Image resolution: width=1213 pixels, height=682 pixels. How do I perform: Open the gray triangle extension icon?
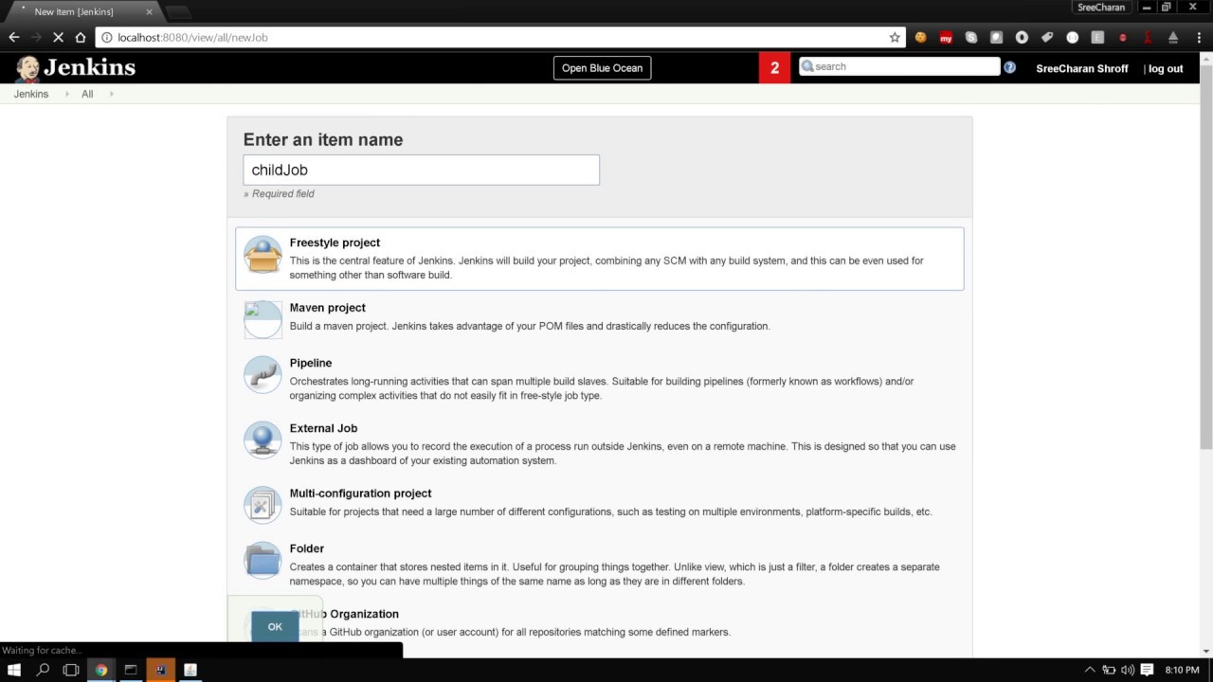pos(1173,37)
